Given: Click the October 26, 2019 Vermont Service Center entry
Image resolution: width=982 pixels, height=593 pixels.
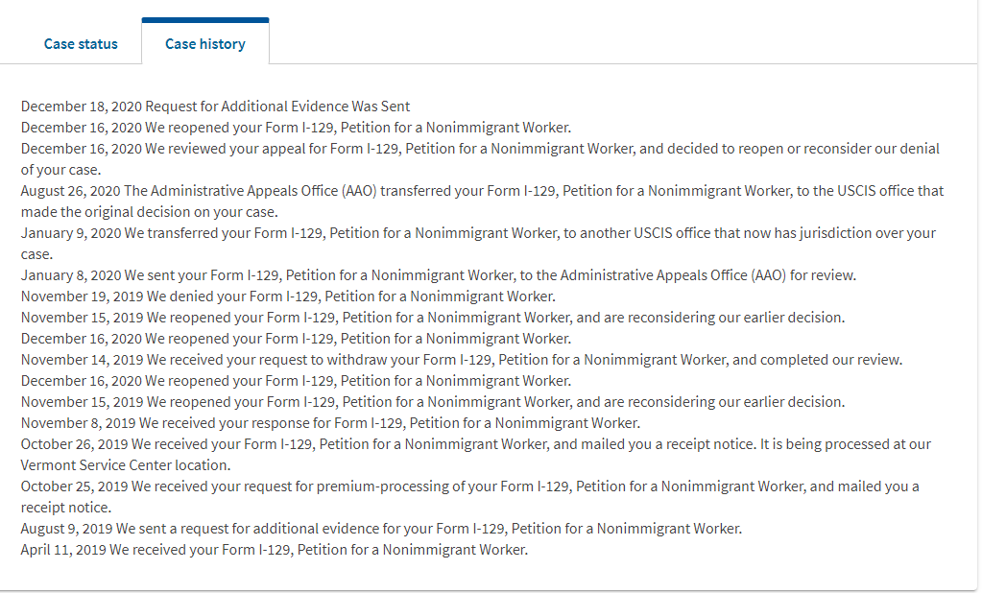Looking at the screenshot, I should [476, 455].
